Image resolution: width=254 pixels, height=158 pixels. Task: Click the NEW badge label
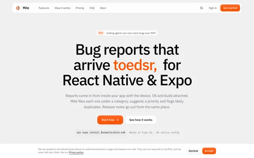coord(101,33)
